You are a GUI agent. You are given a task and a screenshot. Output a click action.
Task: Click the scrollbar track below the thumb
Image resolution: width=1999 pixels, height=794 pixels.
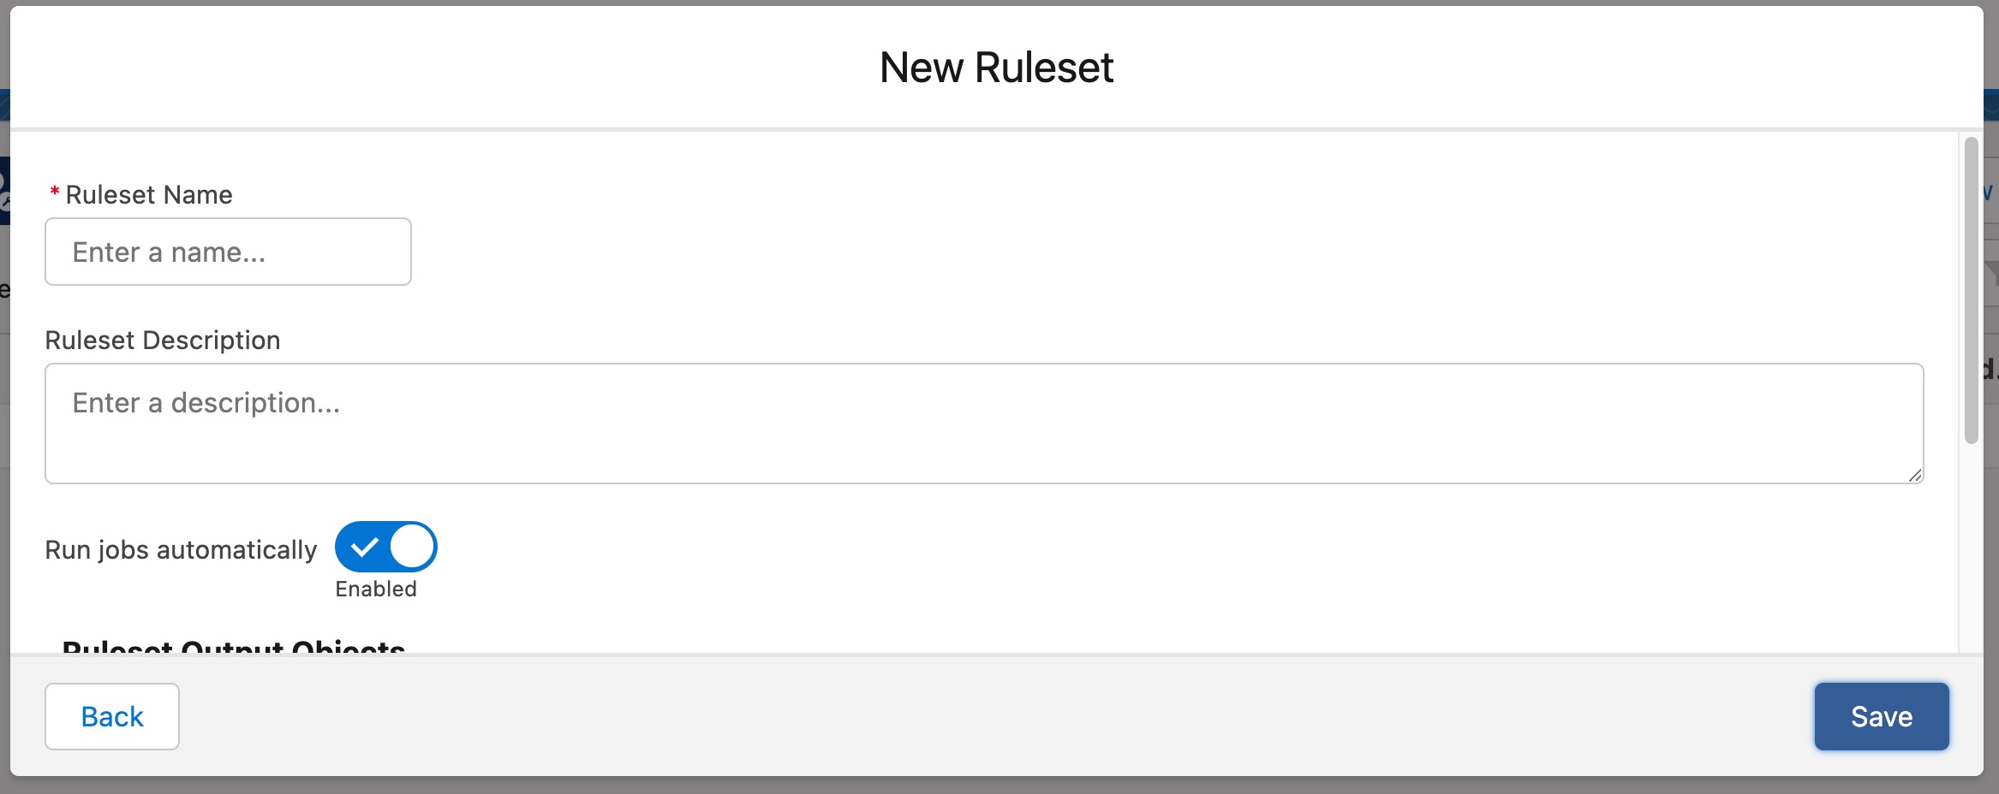point(1972,548)
